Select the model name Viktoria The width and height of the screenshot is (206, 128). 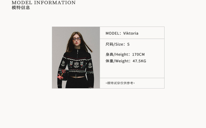coord(131,33)
